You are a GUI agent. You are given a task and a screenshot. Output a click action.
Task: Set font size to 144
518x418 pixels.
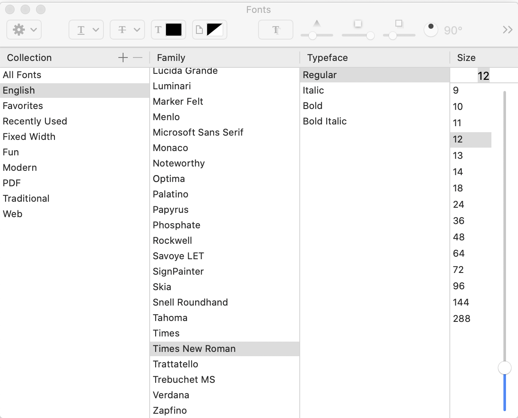click(471, 302)
